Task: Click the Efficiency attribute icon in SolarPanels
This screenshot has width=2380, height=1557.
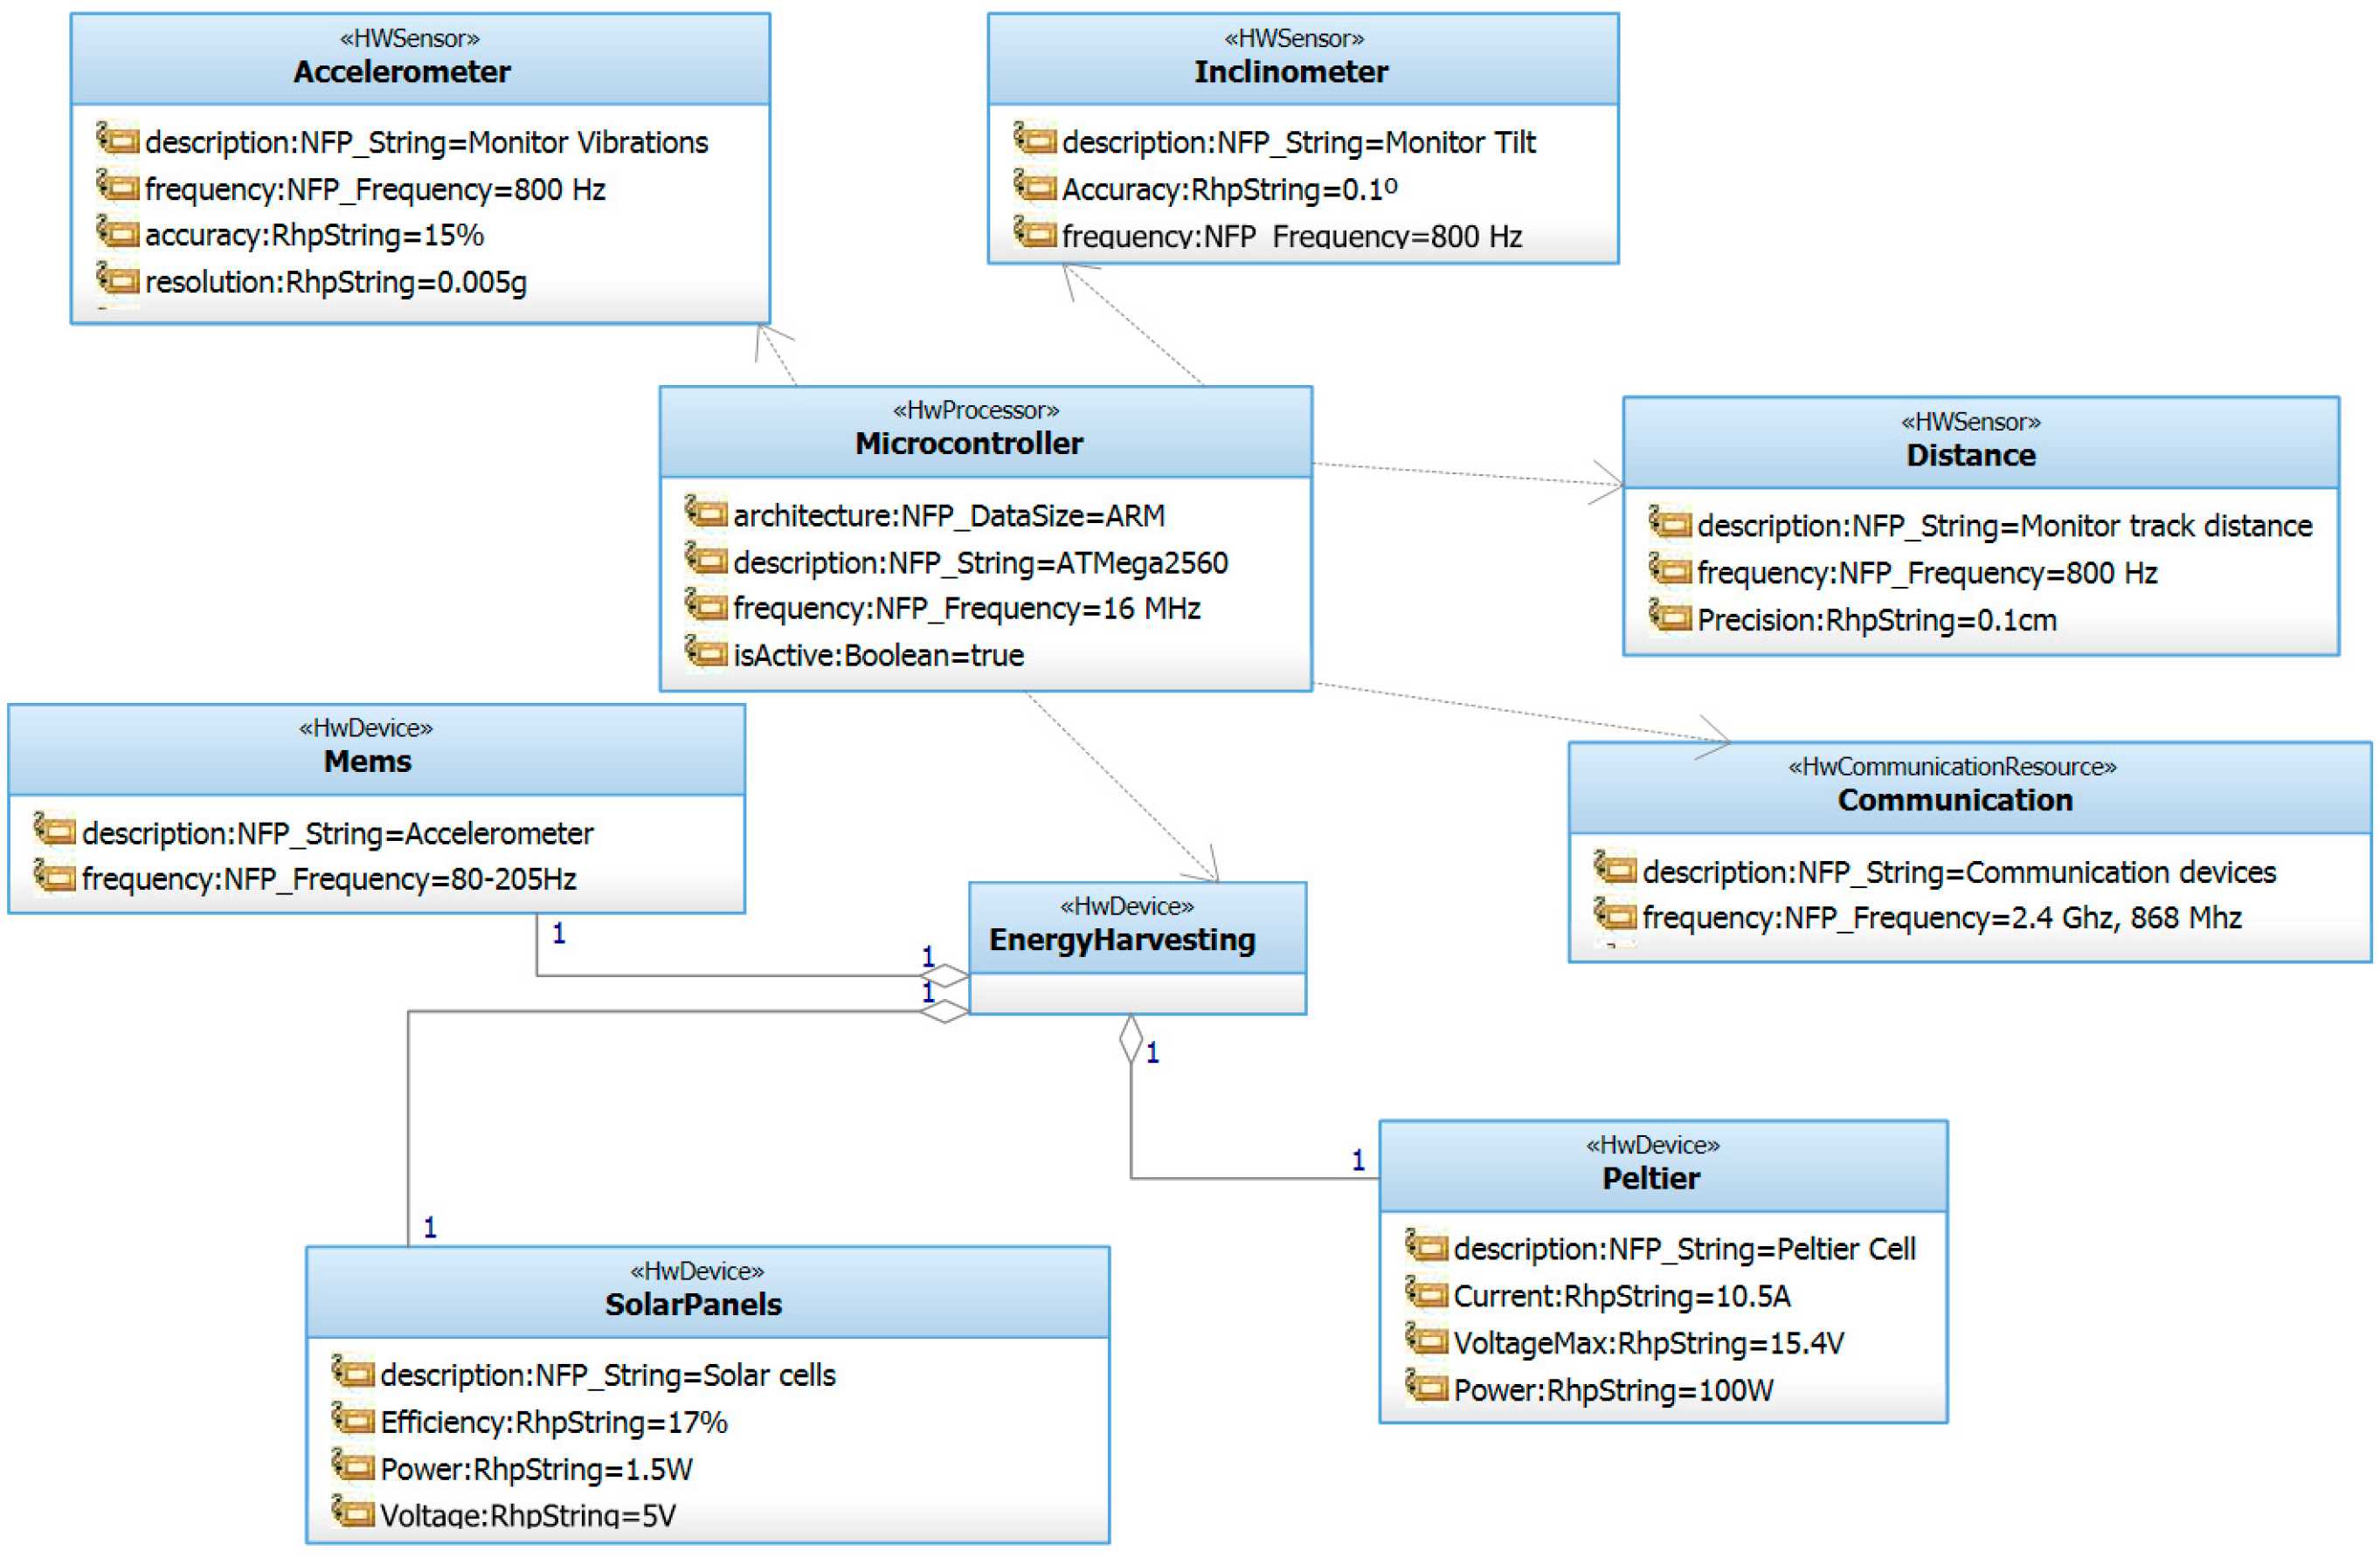Action: point(353,1418)
